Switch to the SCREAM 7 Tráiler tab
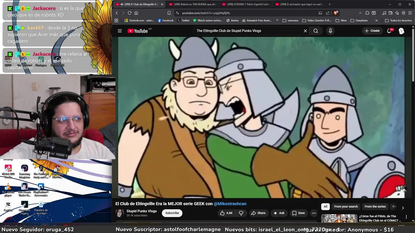Image resolution: width=415 pixels, height=233 pixels. click(245, 4)
